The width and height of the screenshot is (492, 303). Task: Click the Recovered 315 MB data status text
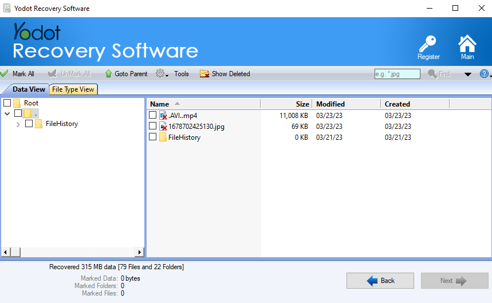pyautogui.click(x=116, y=267)
